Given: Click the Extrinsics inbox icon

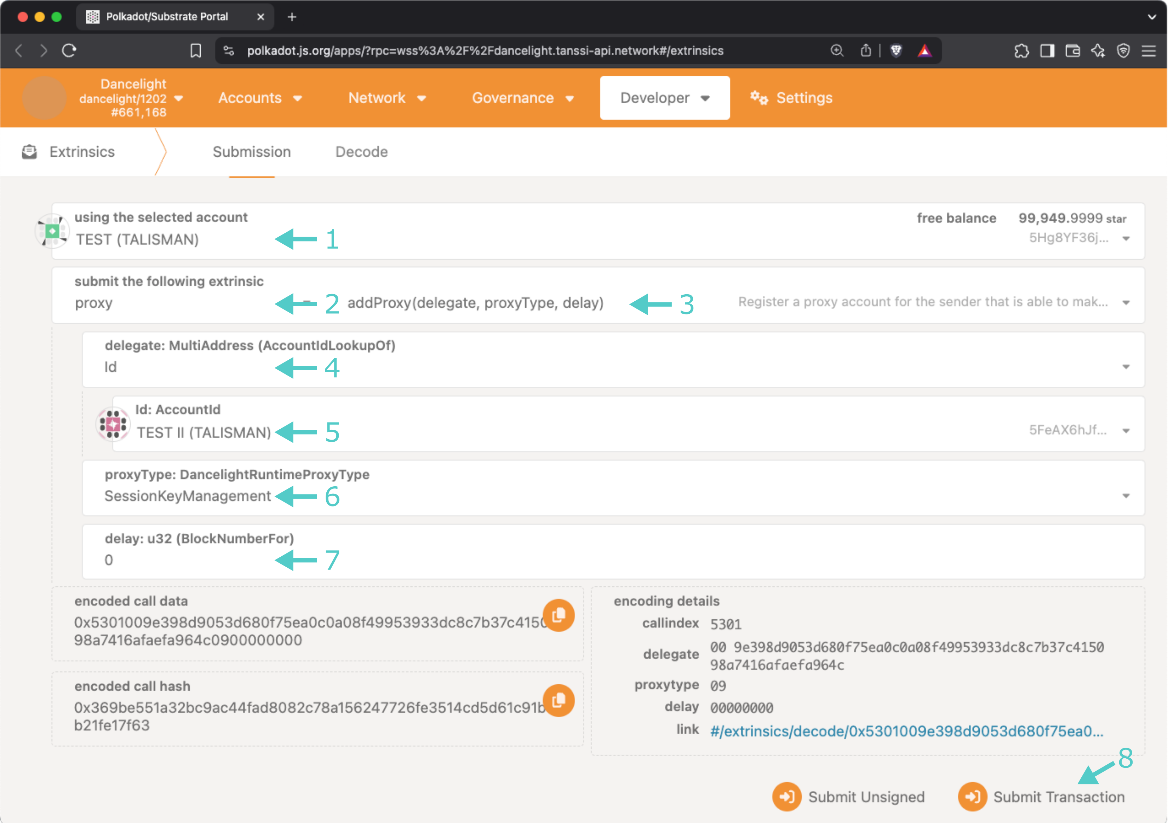Looking at the screenshot, I should [29, 151].
